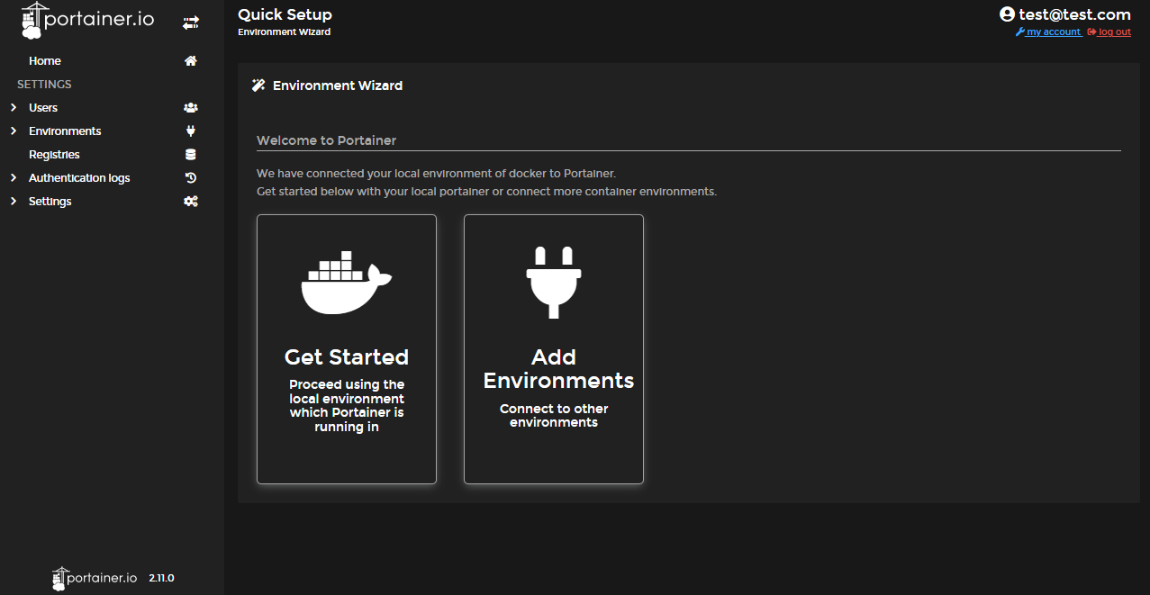The image size is (1150, 595).
Task: Choose the Add Environments title
Action: [558, 369]
